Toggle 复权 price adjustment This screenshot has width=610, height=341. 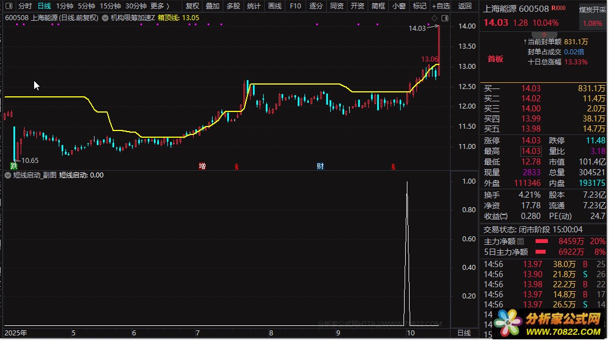[192, 6]
